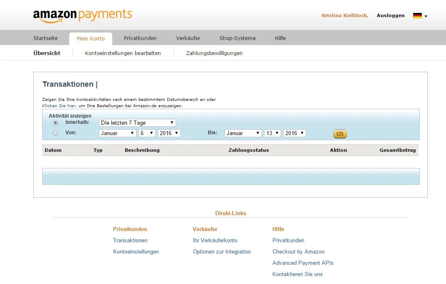Image resolution: width=446 pixels, height=284 pixels.
Task: Select the Zahlungsbewilligungen tab
Action: pos(214,53)
